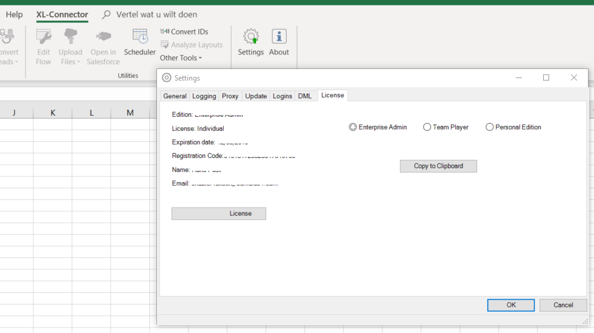Viewport: 594px width, 333px height.
Task: Confirm settings with the OK button
Action: [510, 305]
